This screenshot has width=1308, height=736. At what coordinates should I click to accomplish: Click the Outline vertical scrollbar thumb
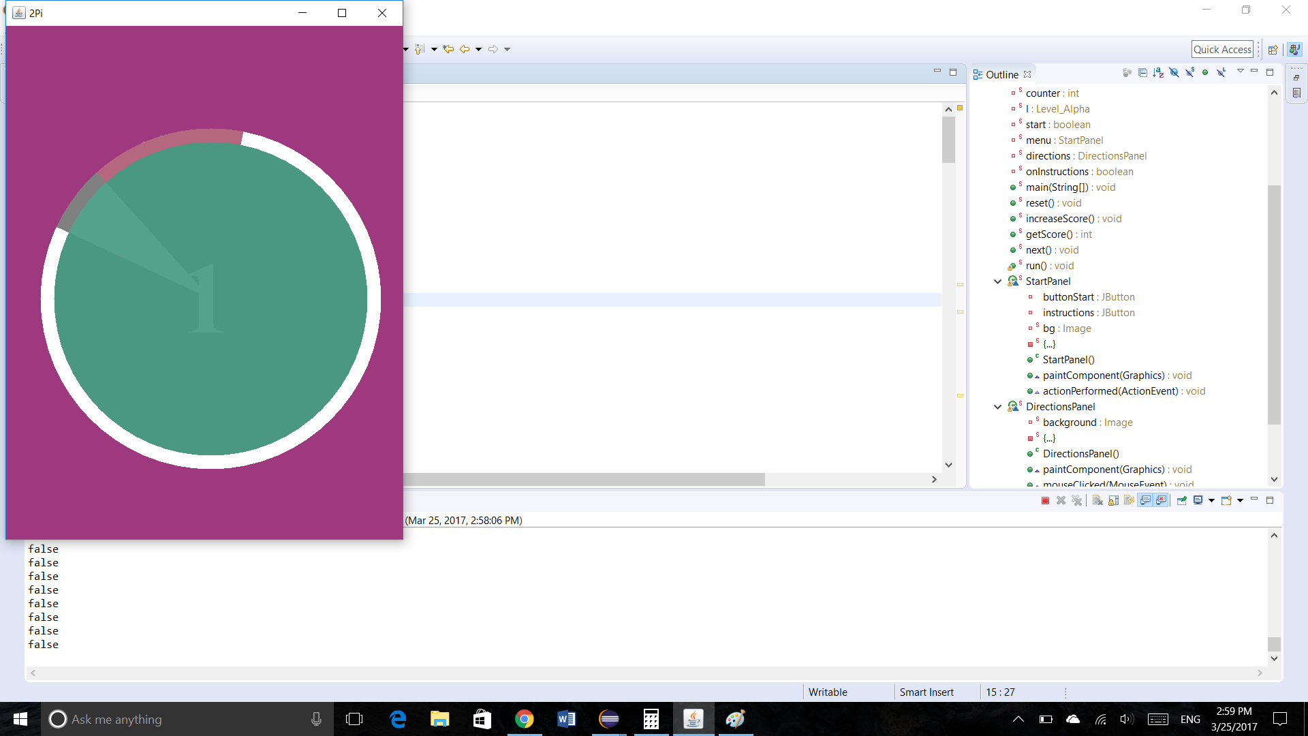(1274, 305)
